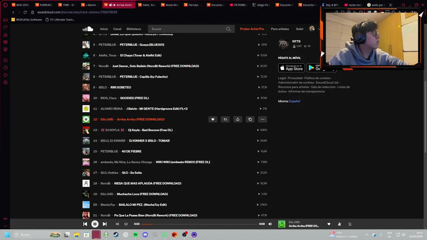Click Subir to upload a track

[300, 29]
